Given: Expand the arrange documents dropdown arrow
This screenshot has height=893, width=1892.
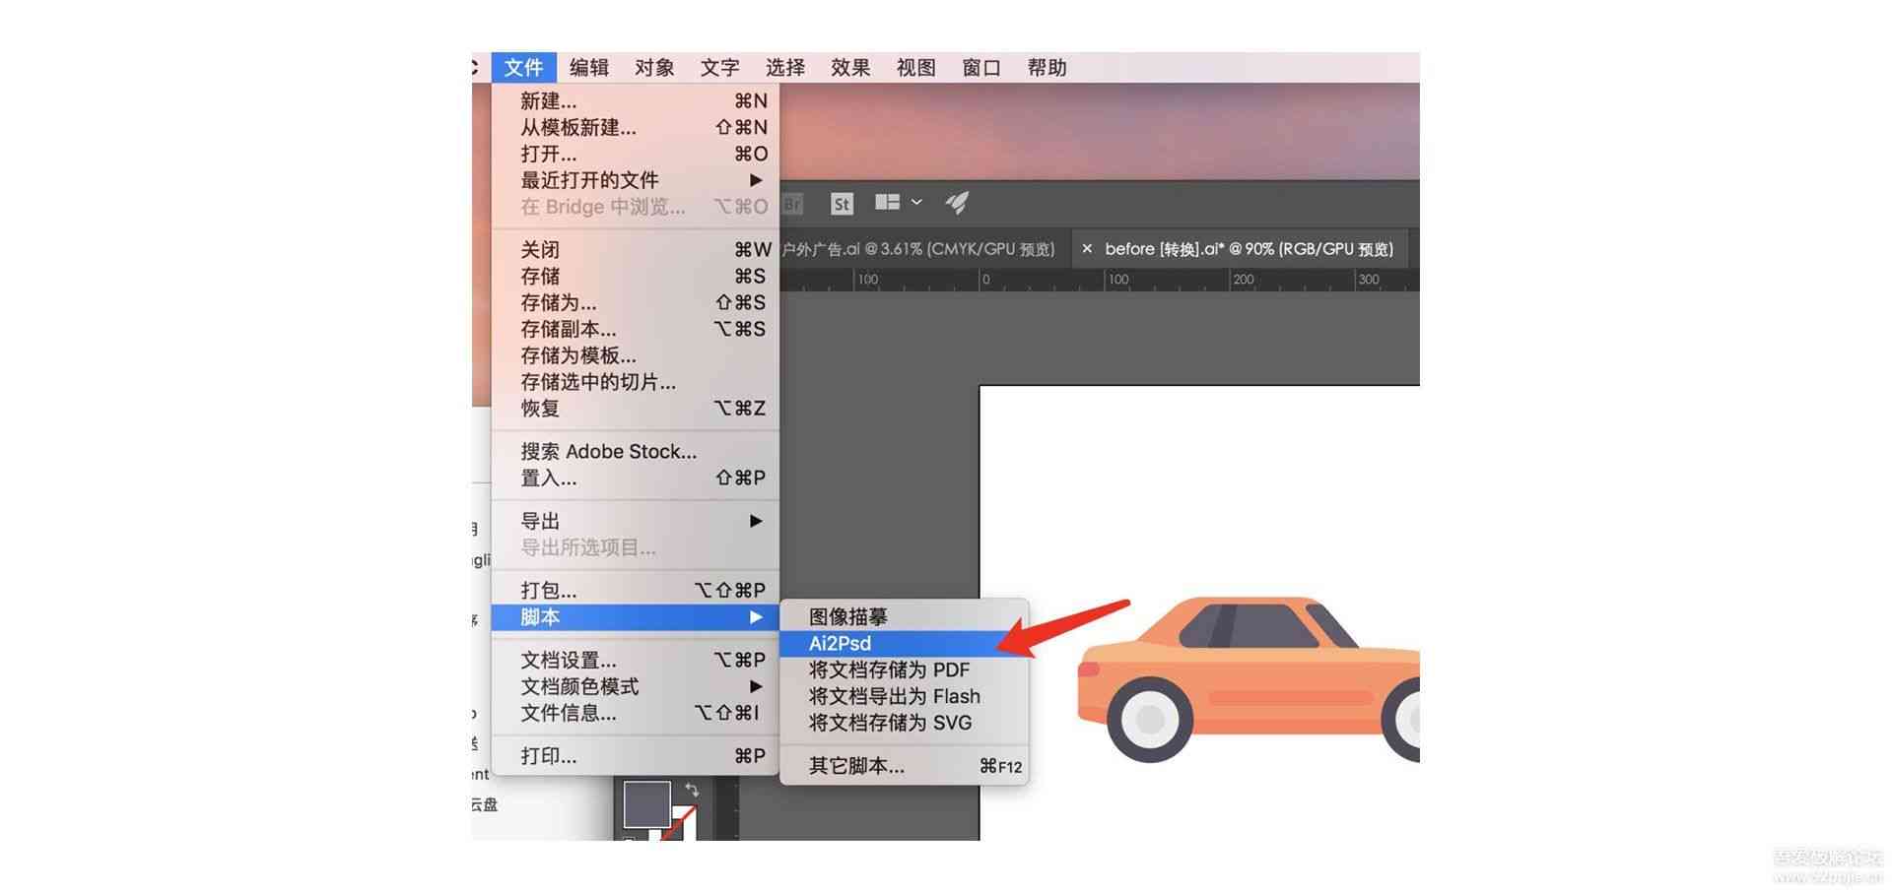Looking at the screenshot, I should pos(916,202).
